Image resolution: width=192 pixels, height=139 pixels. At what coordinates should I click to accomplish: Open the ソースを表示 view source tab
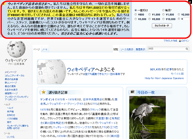[127, 49]
